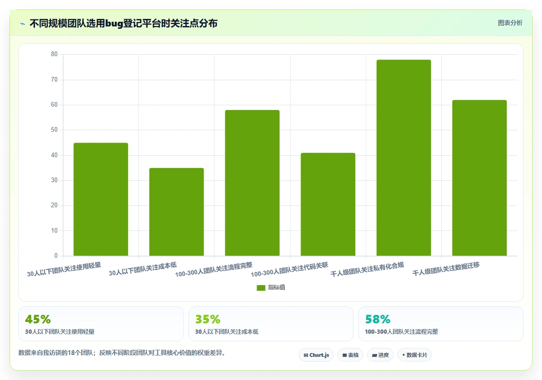
Task: Click x-axis label 30人以下团队关注成本低
Action: pyautogui.click(x=143, y=269)
